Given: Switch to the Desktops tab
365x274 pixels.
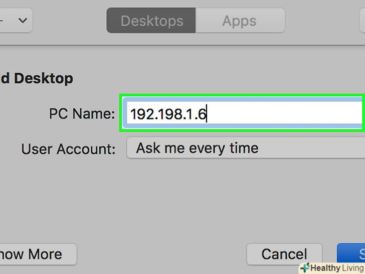Looking at the screenshot, I should coord(151,21).
